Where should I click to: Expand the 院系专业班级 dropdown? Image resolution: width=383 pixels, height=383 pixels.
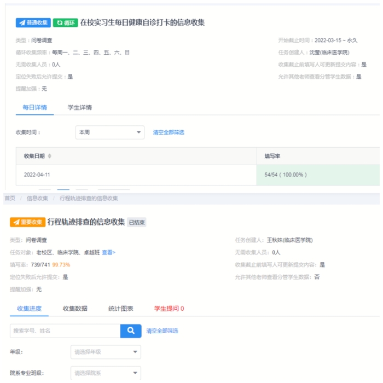[x=106, y=373]
